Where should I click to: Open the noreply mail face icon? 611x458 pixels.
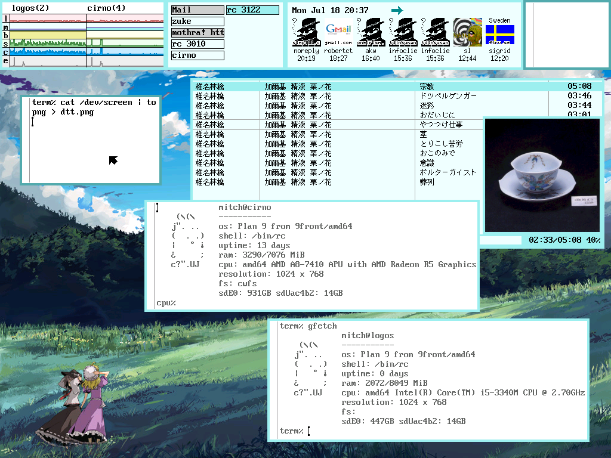(x=306, y=33)
